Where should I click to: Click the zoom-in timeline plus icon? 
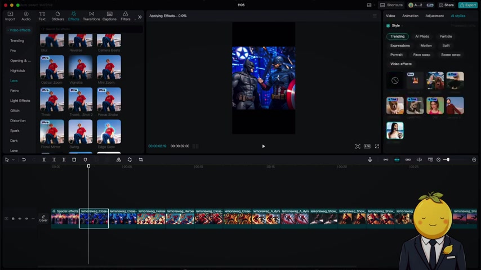474,160
